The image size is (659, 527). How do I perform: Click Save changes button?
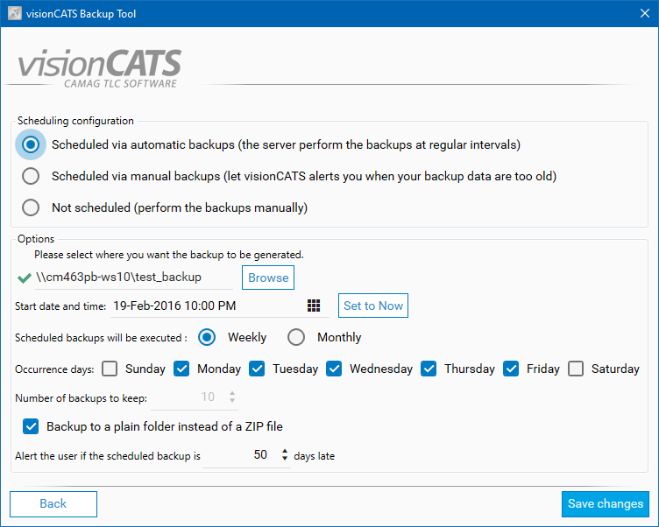[x=606, y=503]
